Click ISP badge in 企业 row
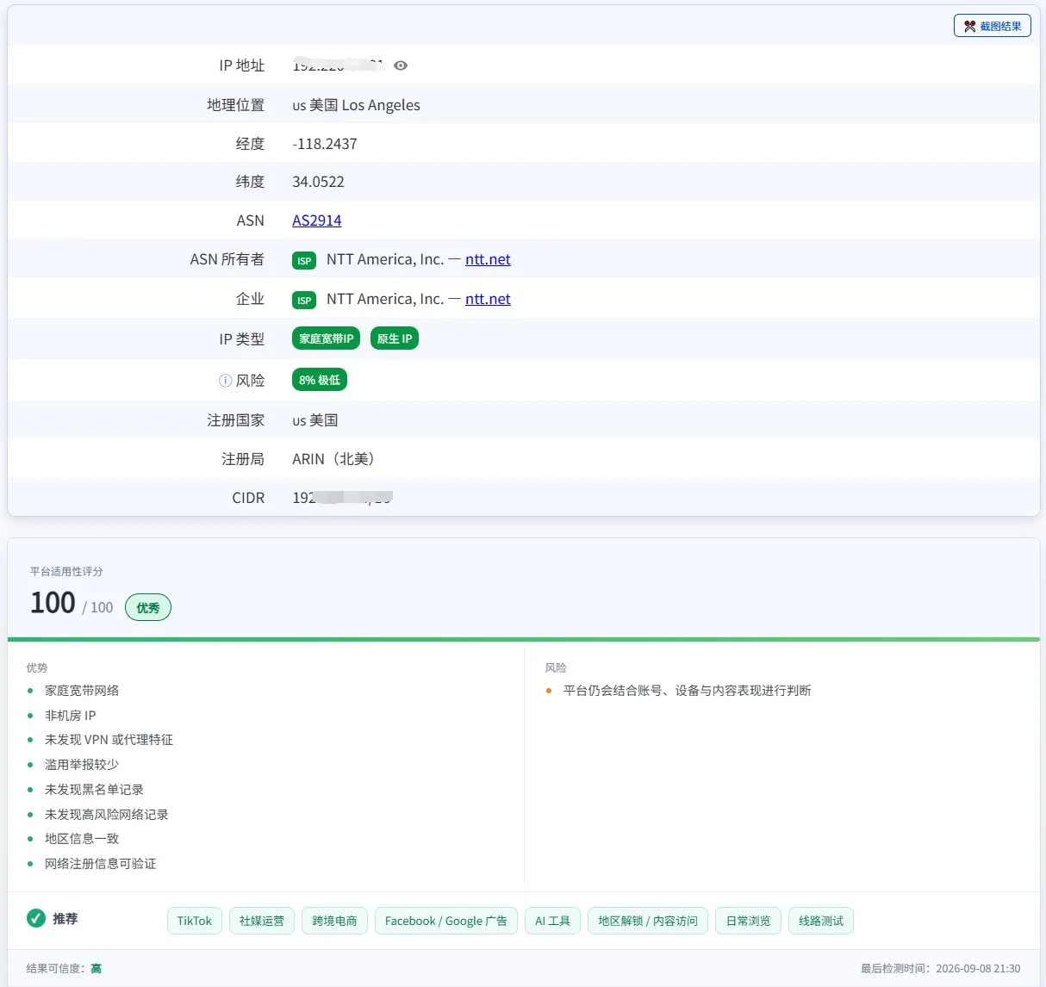1046x987 pixels. tap(304, 300)
